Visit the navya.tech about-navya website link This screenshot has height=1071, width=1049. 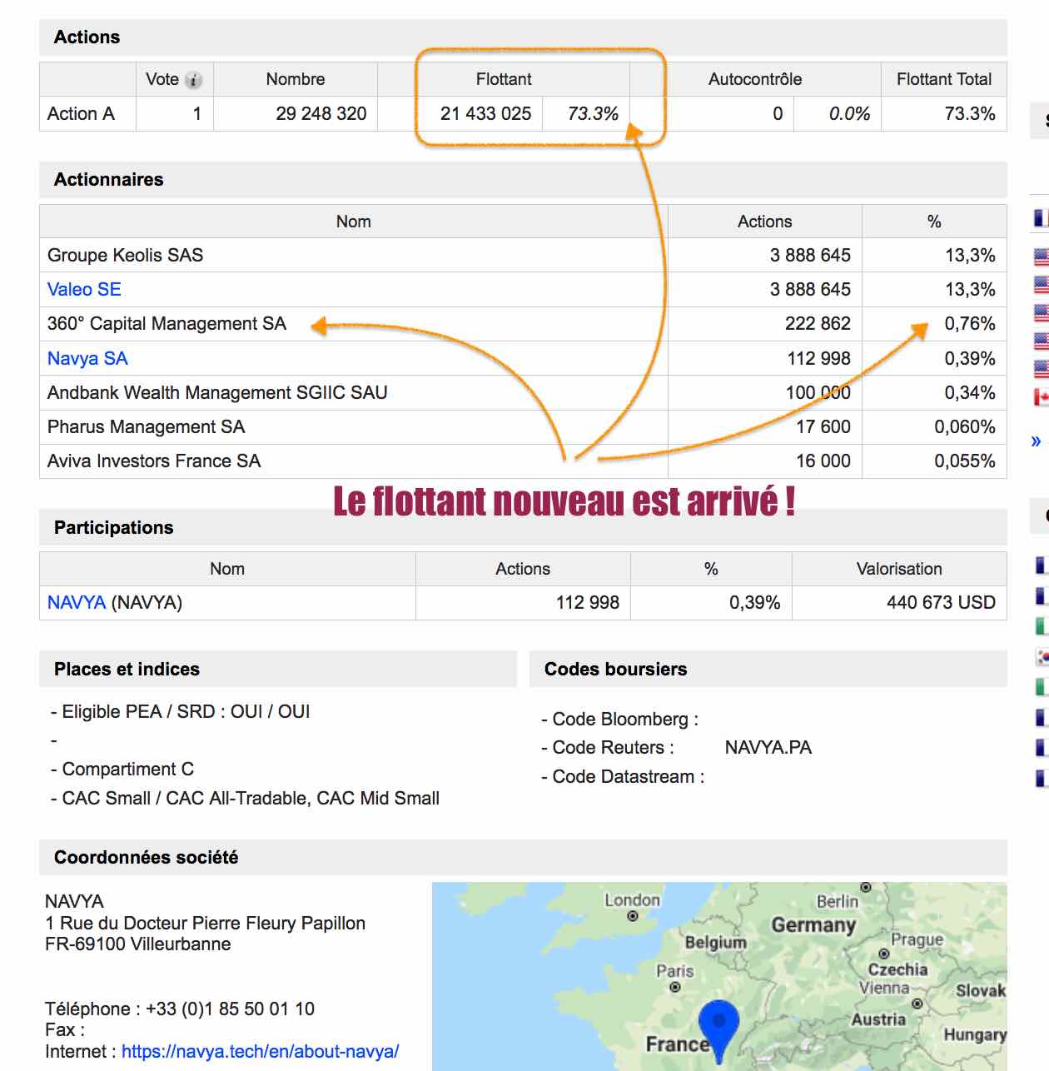pos(260,1052)
